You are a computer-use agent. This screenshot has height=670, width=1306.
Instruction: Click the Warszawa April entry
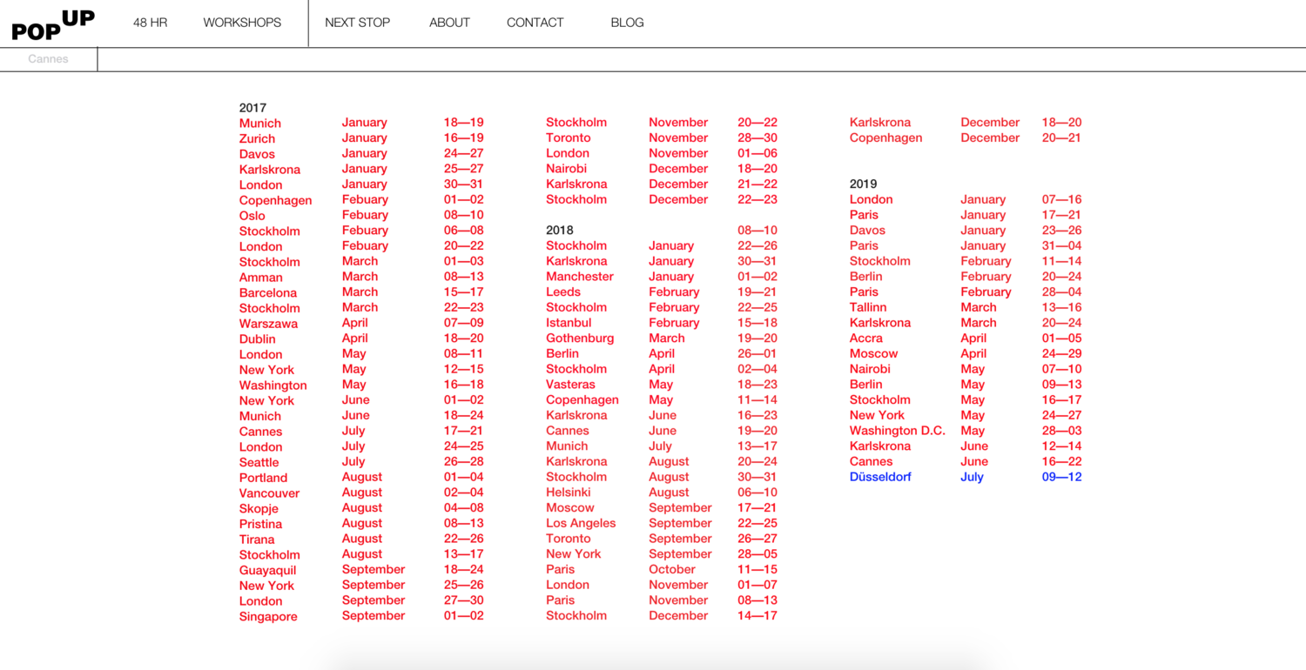point(361,323)
